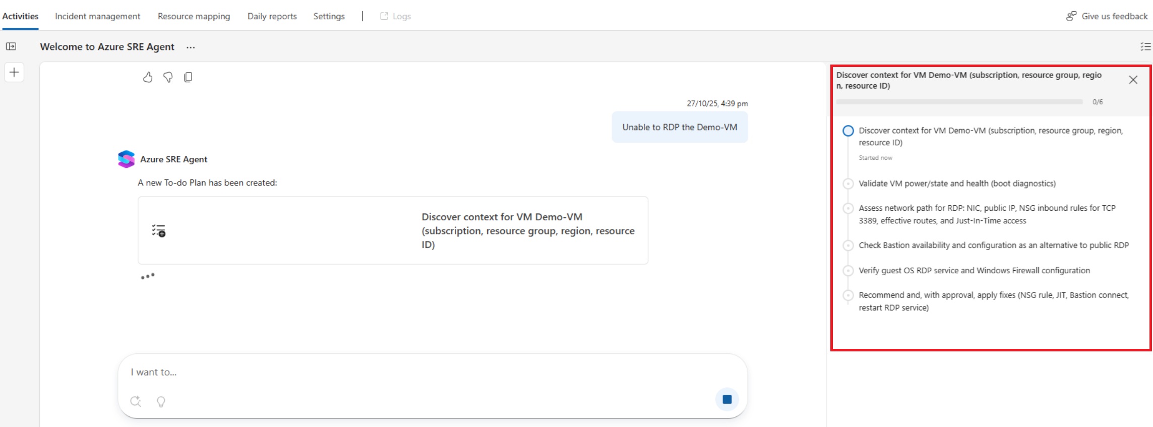Click the 'Recommend and, with approval, apply fixes' text

pyautogui.click(x=994, y=301)
